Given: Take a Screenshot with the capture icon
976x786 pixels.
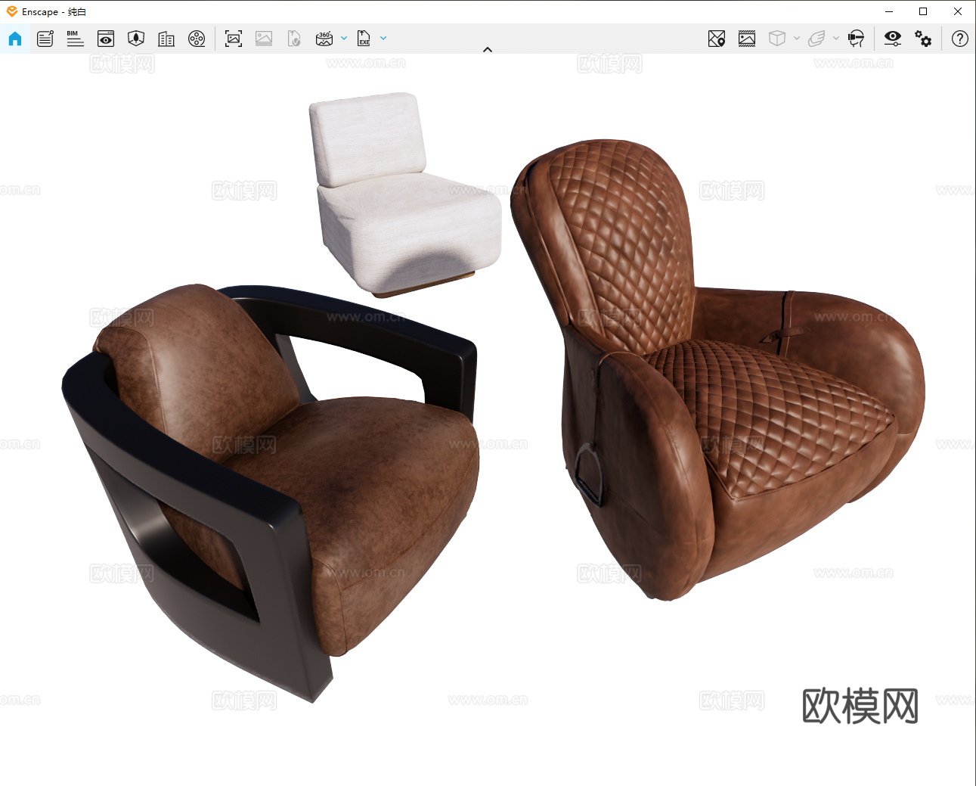Looking at the screenshot, I should (234, 39).
